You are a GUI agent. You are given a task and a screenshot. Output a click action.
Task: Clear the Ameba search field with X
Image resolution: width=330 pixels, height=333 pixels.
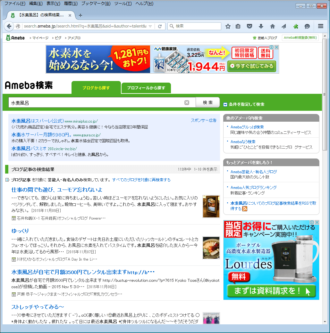[187, 102]
